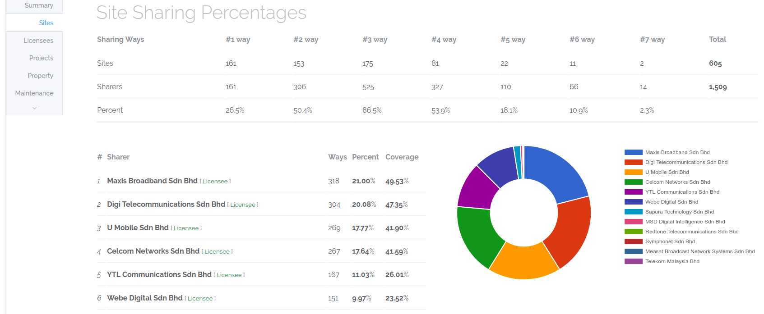This screenshot has width=764, height=314.
Task: Click Sapura Technology Sdn Bhd legend label
Action: pos(680,212)
